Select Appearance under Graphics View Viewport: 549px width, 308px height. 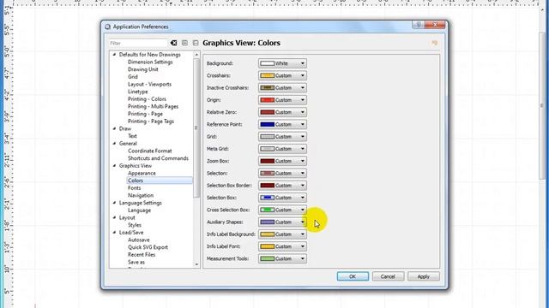pyautogui.click(x=142, y=173)
